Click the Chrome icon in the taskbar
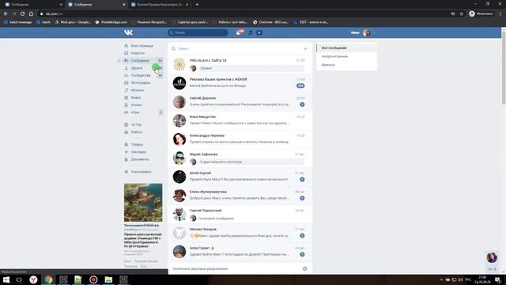The image size is (506, 285). pyautogui.click(x=48, y=279)
